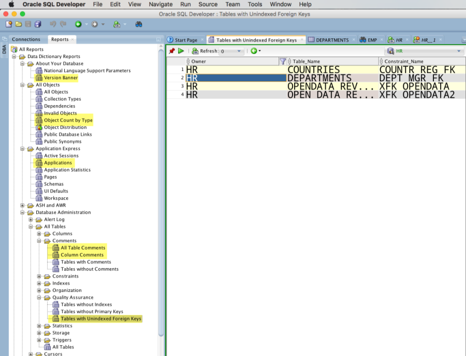466x356 pixels.
Task: Click the database connections user icon in the toolbar
Action: click(117, 24)
